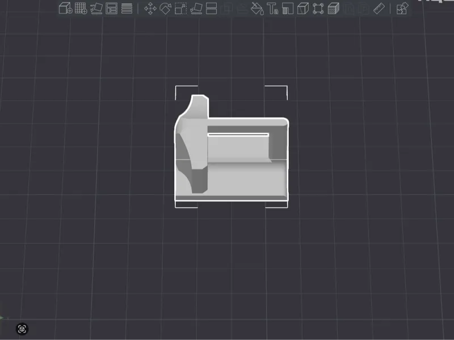The width and height of the screenshot is (454, 340).
Task: Click the camera view reset button
Action: [22, 329]
